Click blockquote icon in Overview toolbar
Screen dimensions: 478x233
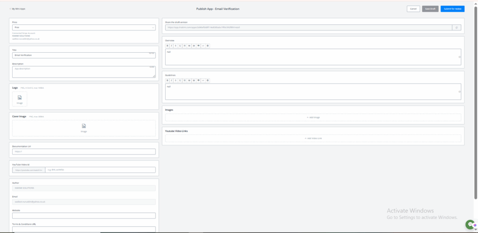[199, 46]
